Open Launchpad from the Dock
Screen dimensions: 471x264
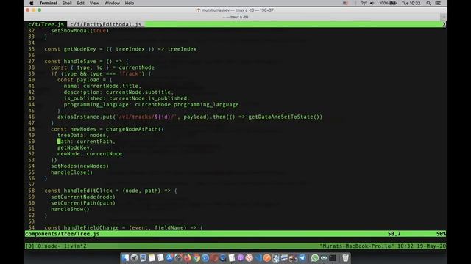(x=134, y=257)
